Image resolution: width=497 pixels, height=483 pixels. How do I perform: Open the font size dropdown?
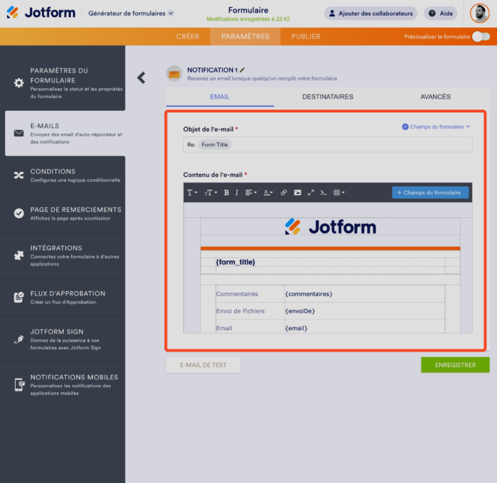click(x=211, y=192)
